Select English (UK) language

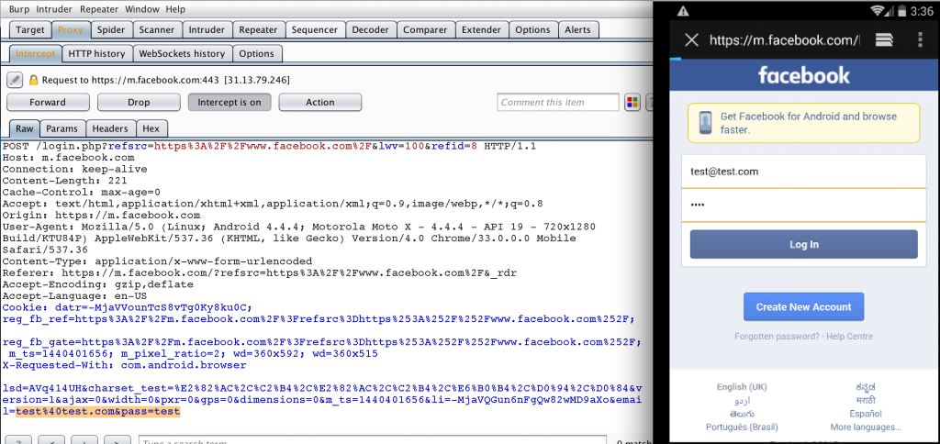tap(742, 387)
